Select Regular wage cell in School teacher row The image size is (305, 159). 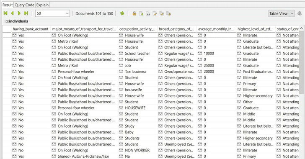coord(177,53)
